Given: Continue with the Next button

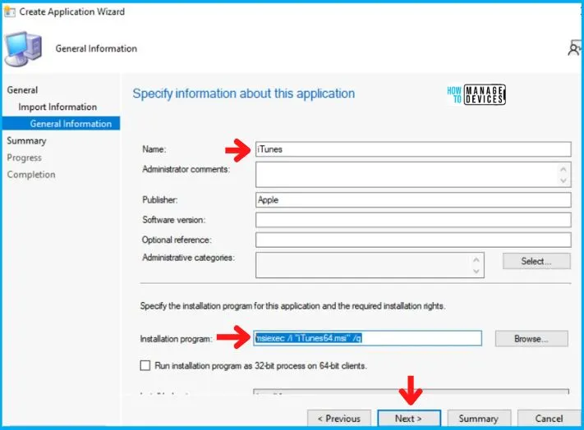Looking at the screenshot, I should 409,419.
